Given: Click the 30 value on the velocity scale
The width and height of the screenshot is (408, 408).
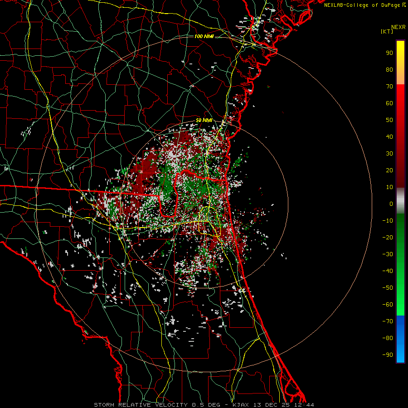Looking at the screenshot, I should pyautogui.click(x=389, y=154).
